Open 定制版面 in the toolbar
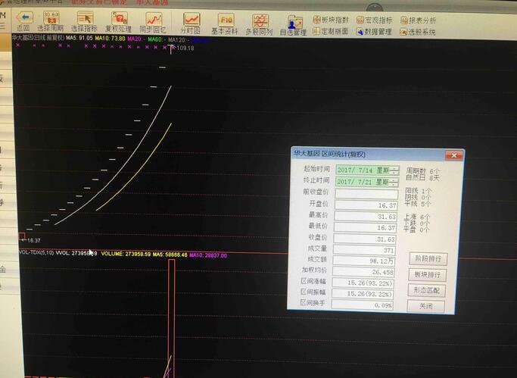Image resolution: width=517 pixels, height=378 pixels. (x=330, y=31)
